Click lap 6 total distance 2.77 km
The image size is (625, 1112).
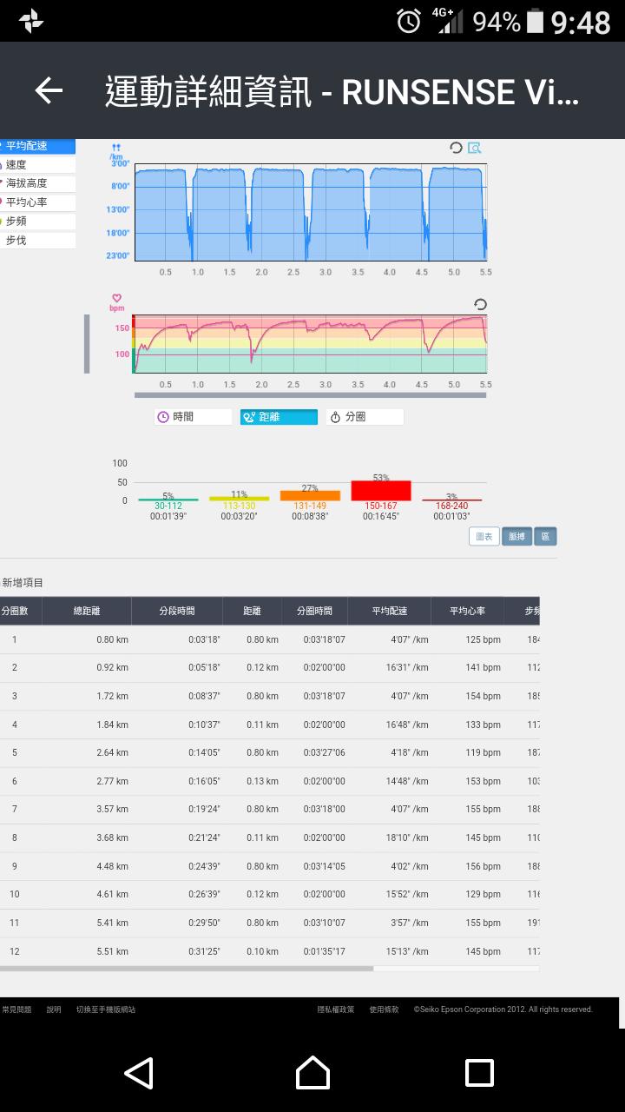click(113, 781)
